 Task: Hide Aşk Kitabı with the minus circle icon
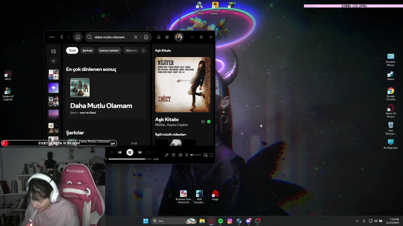(203, 121)
